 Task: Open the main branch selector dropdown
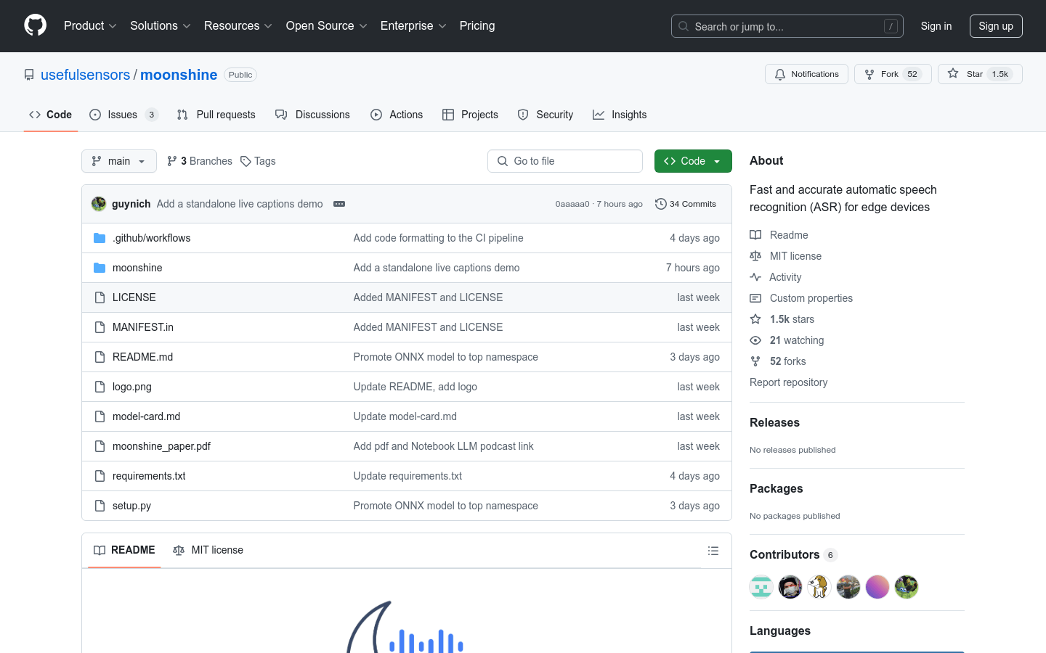click(x=119, y=161)
